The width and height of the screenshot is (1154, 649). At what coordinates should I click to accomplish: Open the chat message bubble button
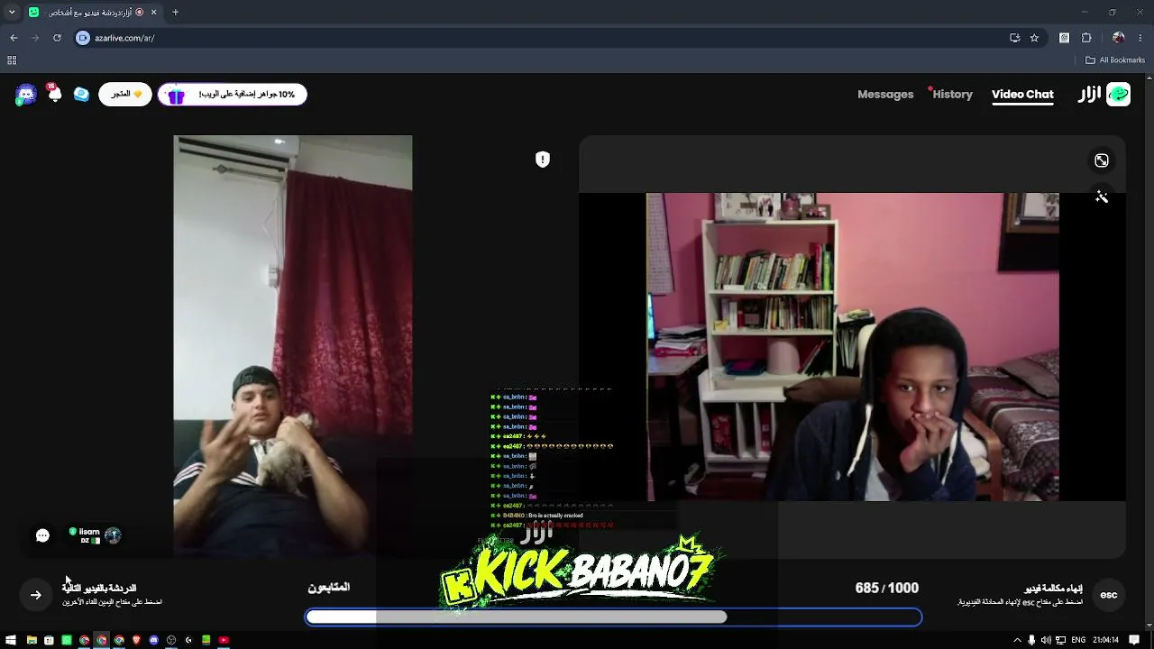click(42, 535)
